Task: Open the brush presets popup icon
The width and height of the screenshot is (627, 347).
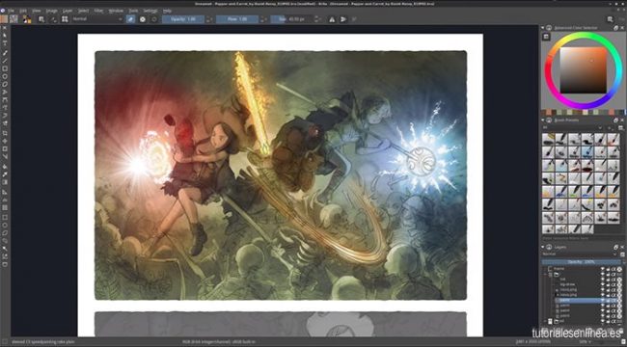Action: [65, 19]
